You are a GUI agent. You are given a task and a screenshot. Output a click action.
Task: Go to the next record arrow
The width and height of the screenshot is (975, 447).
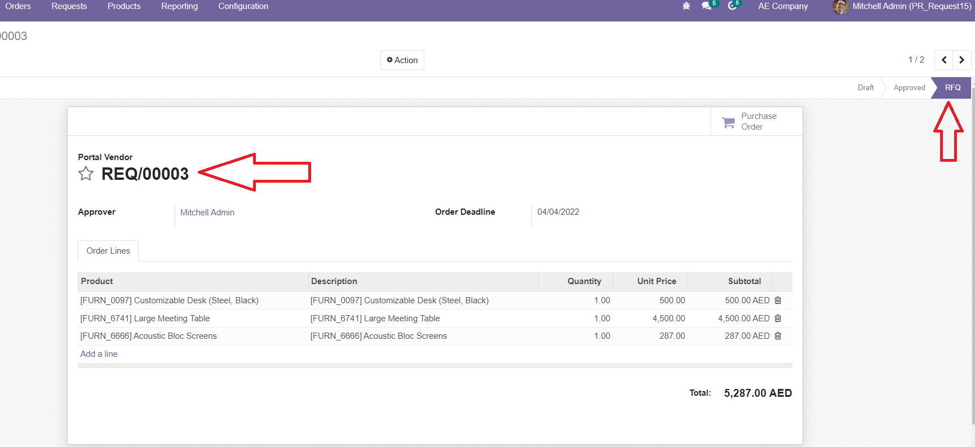pos(961,60)
